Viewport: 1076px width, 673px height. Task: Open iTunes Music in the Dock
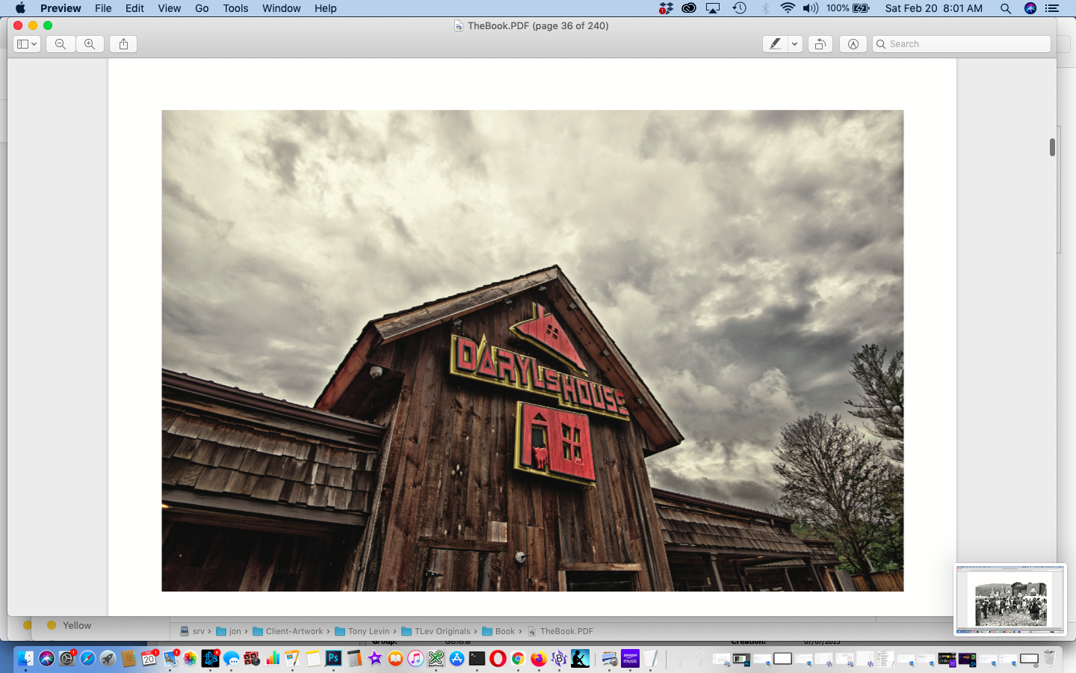[415, 658]
